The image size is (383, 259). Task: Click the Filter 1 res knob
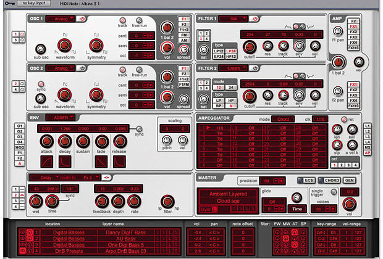[x=267, y=46]
